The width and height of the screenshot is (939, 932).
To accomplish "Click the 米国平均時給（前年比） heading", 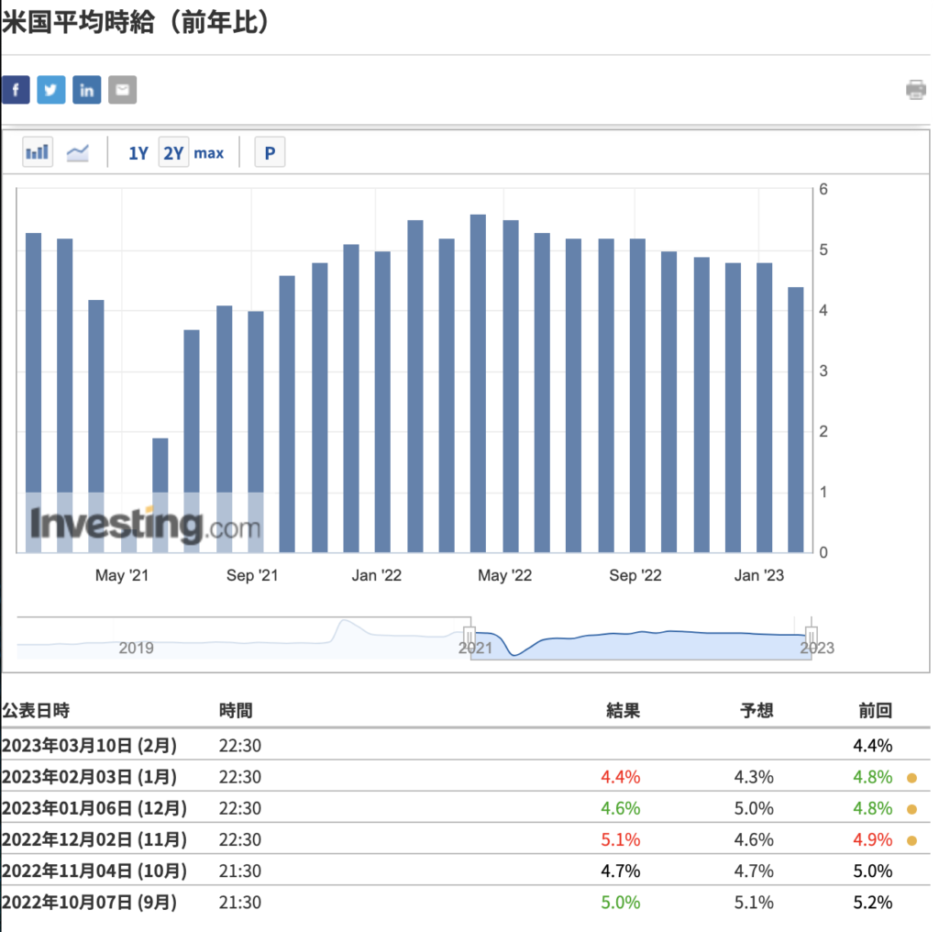I will click(137, 22).
